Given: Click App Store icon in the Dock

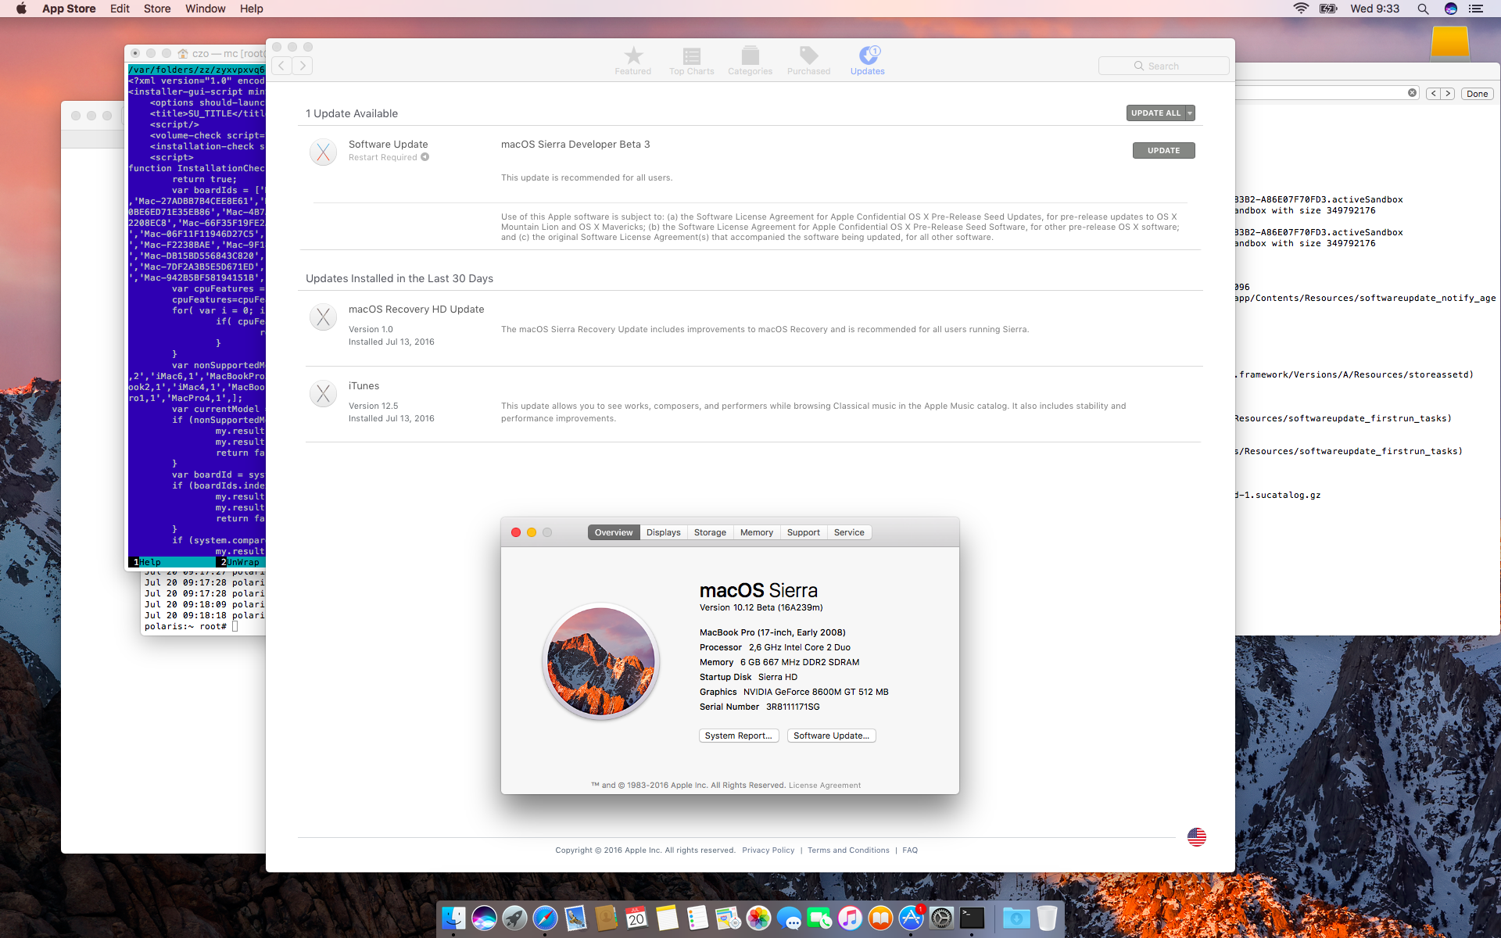Looking at the screenshot, I should click(911, 918).
